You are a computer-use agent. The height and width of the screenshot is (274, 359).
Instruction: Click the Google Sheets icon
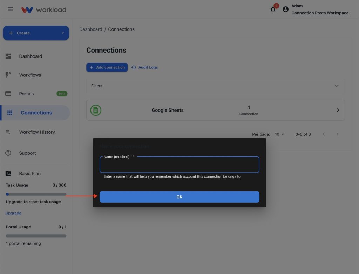coord(96,110)
